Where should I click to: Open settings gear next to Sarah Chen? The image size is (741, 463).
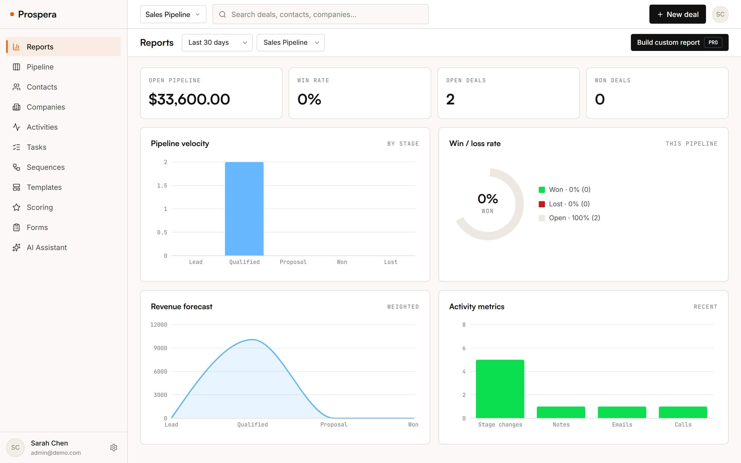(x=114, y=447)
